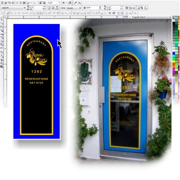This screenshot has width=180, height=180.
Task: Click the Save icon in standard toolbar
Action: (9, 3)
